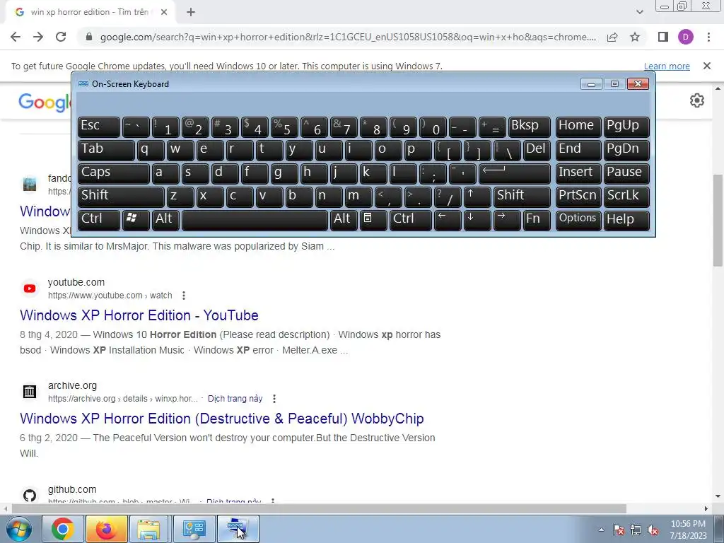Click the vertical scrollbar thumb of the page

tap(718, 221)
